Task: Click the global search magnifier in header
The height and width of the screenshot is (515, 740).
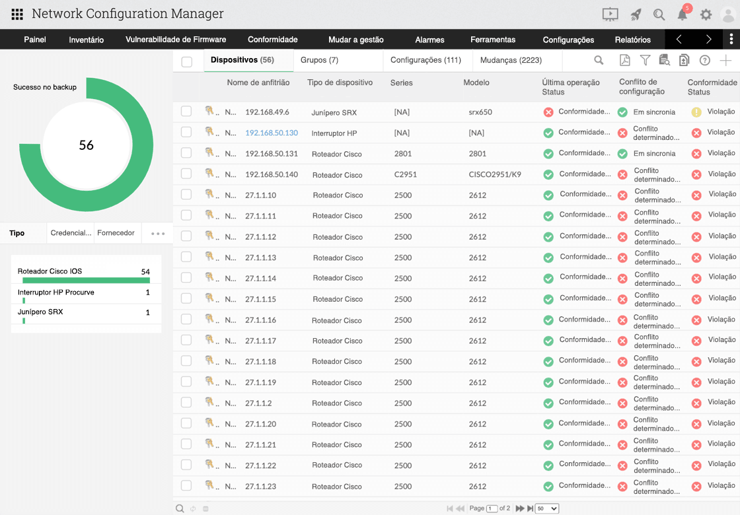Action: pos(658,14)
